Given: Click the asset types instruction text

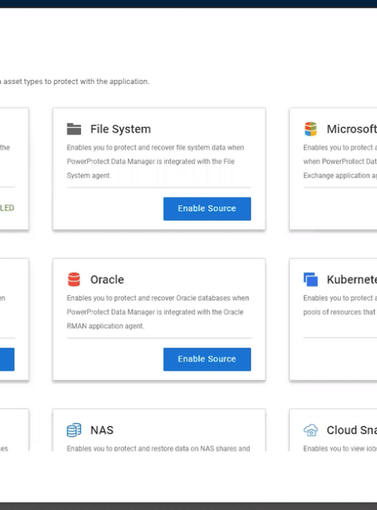Looking at the screenshot, I should [75, 82].
